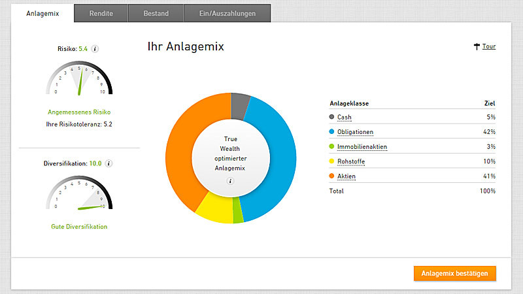Click the Ziel column header
Viewport: 523px width, 294px height.
[x=490, y=103]
